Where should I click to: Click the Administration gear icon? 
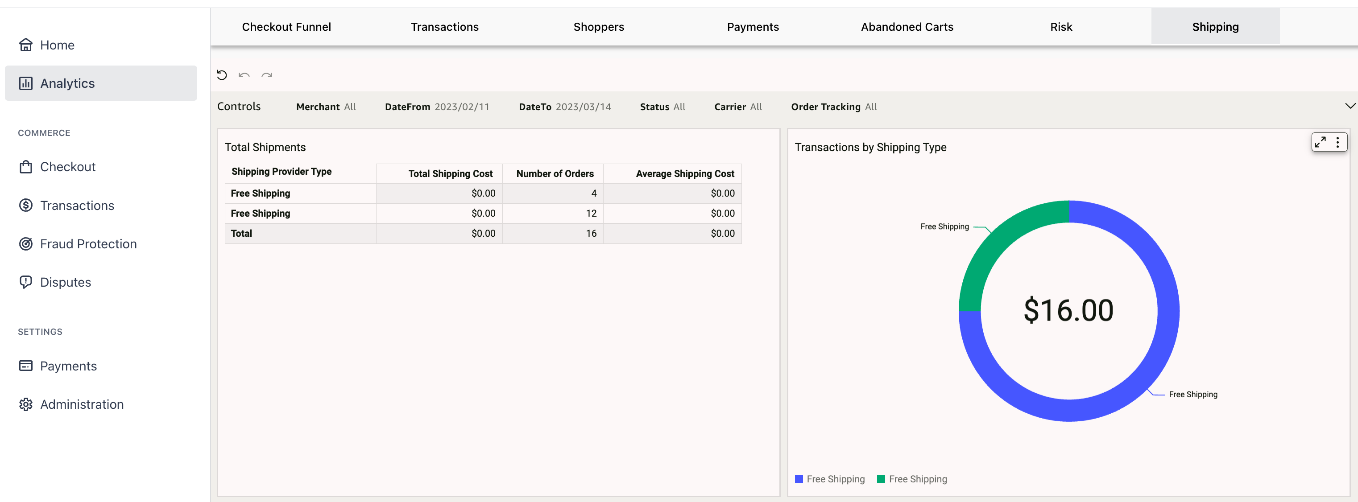tap(26, 404)
